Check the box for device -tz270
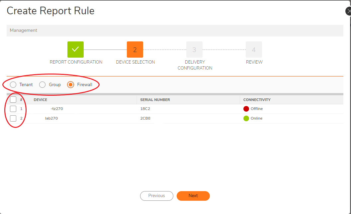This screenshot has height=214, width=351. (x=13, y=109)
